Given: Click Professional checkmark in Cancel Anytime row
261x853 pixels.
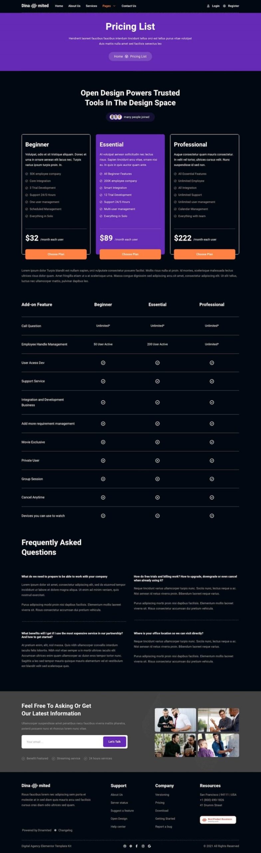Looking at the screenshot, I should pos(212,497).
